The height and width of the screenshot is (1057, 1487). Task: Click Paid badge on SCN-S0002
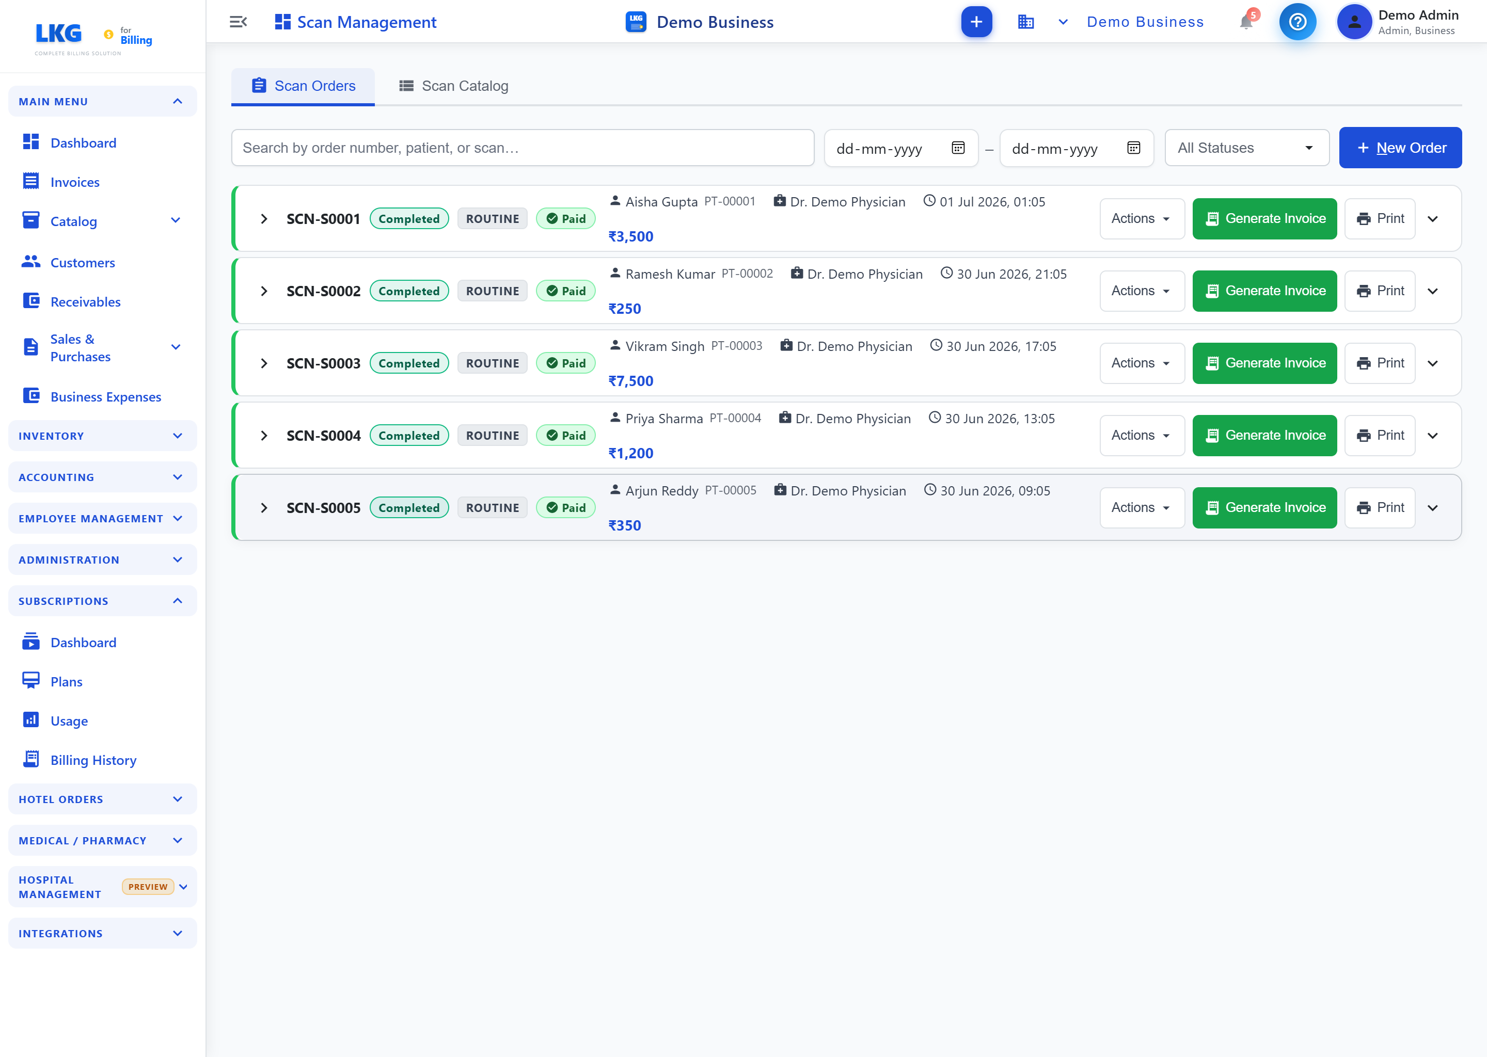coord(565,291)
